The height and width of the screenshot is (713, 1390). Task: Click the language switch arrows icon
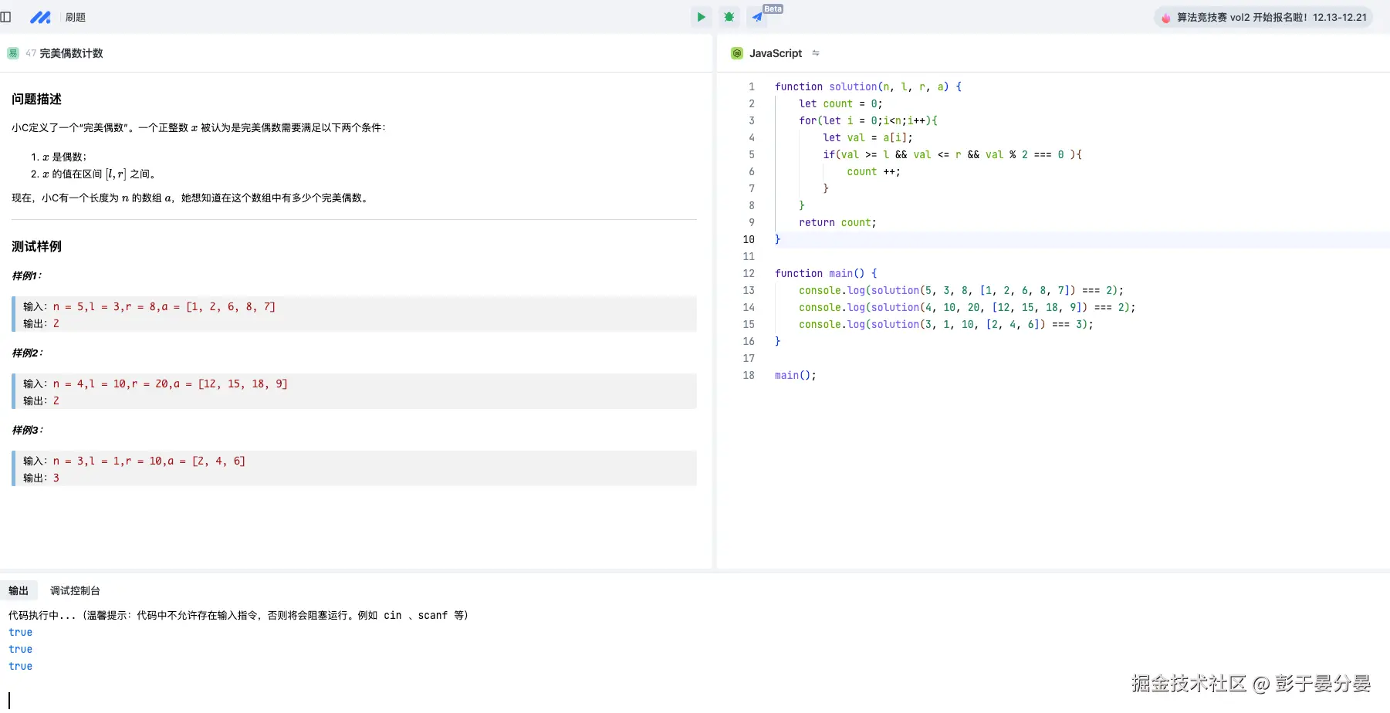pyautogui.click(x=816, y=53)
